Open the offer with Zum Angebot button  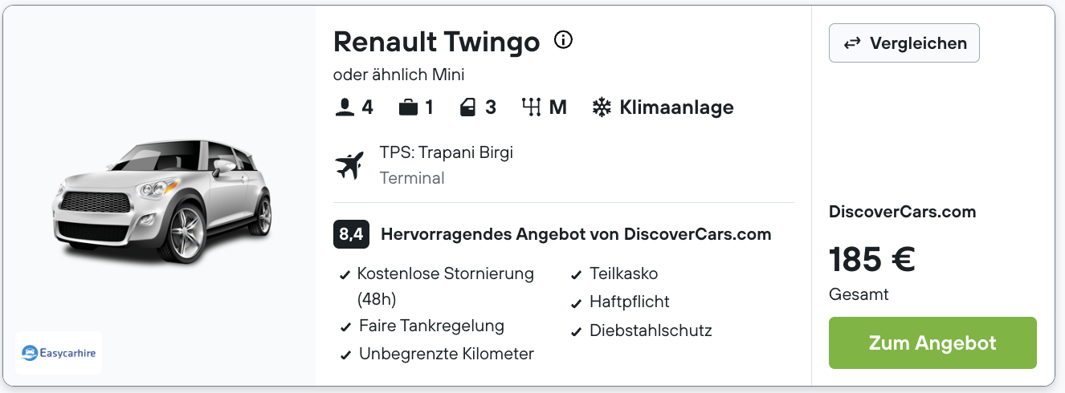(x=932, y=343)
